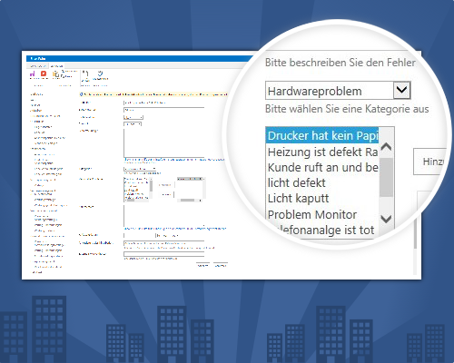This screenshot has height=363, width=454.
Task: Click the blue spelling check icon in ribbon
Action: (x=100, y=74)
